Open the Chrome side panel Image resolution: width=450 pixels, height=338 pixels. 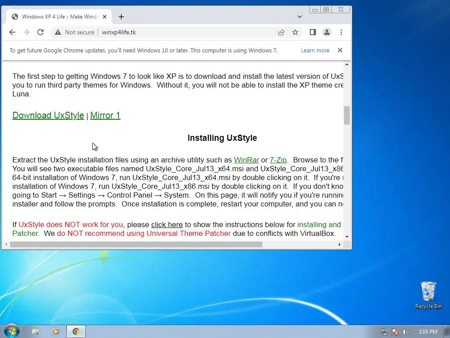tap(313, 32)
